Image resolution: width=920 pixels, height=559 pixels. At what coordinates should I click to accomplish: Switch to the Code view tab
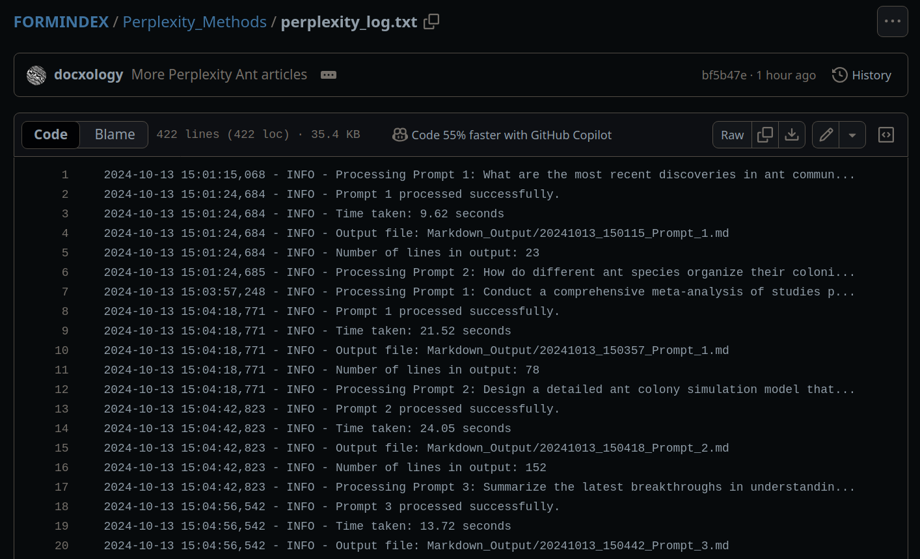[51, 135]
